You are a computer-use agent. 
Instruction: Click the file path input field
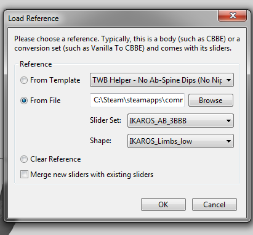point(137,100)
